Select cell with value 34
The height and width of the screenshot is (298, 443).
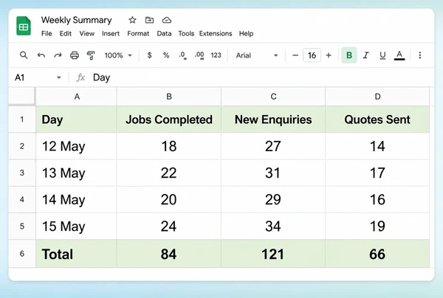pos(273,226)
